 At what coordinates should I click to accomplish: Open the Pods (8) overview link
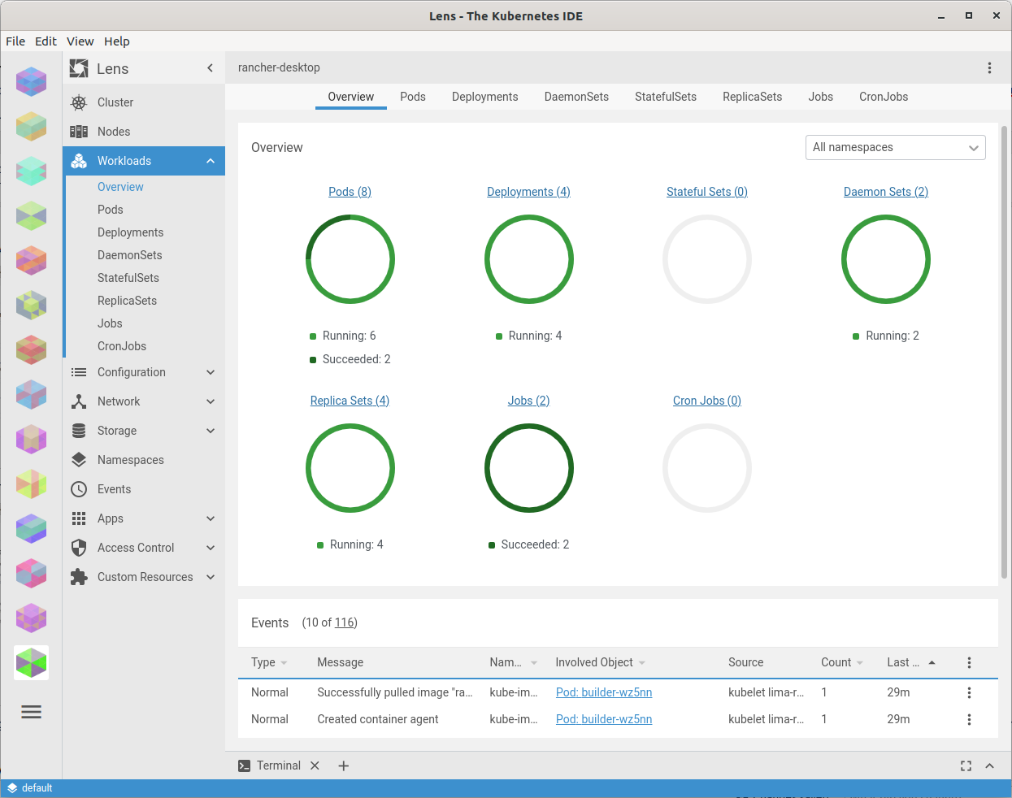[350, 192]
